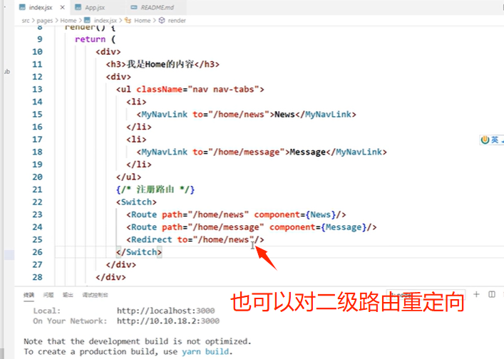Screen dimensions: 504x359
Task: Click the closing /Switch tag
Action: 139,252
